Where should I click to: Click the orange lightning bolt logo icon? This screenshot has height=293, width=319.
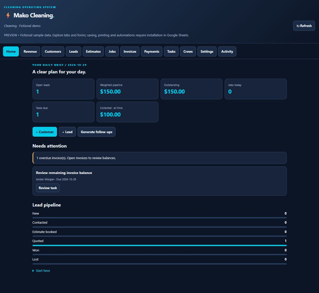pyautogui.click(x=8, y=15)
